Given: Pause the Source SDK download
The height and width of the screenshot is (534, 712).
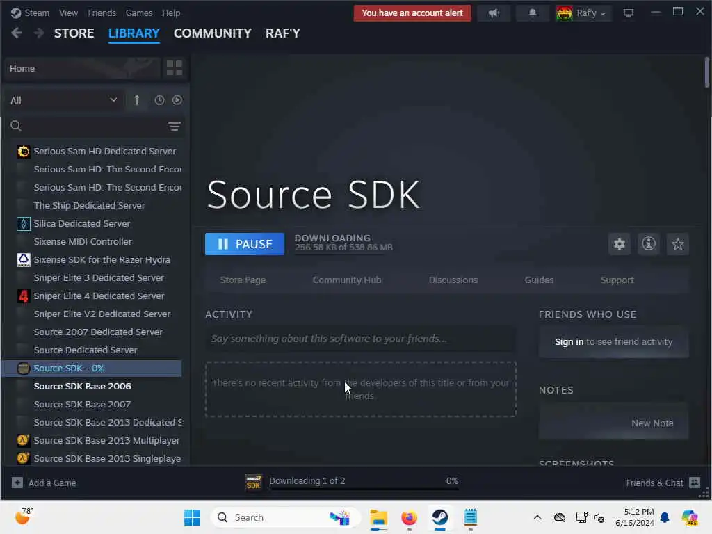Looking at the screenshot, I should 244,244.
